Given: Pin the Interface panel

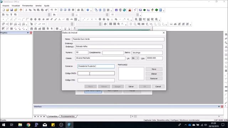Looking at the screenshot, I should (219, 107).
